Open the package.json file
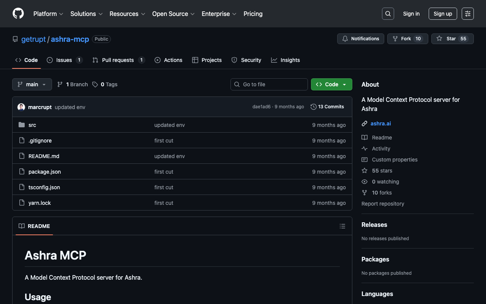The width and height of the screenshot is (486, 304). pos(44,172)
